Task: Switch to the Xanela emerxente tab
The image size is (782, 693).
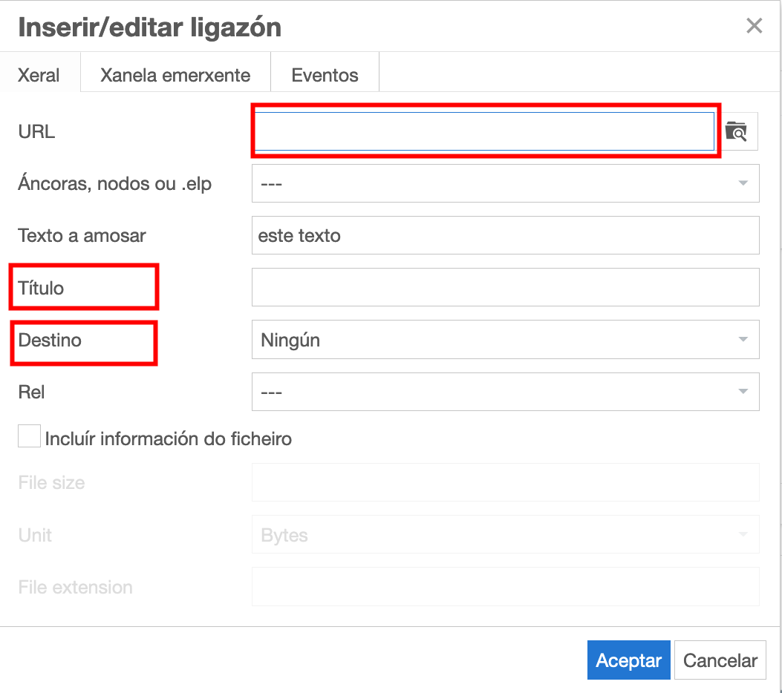Action: coord(175,74)
